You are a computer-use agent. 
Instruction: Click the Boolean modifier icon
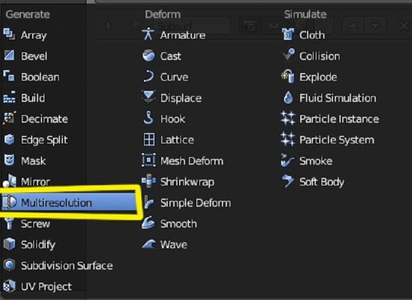pos(9,77)
